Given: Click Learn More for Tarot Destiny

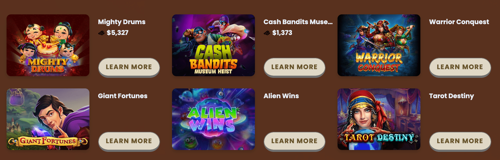Looking at the screenshot, I should click(460, 141).
